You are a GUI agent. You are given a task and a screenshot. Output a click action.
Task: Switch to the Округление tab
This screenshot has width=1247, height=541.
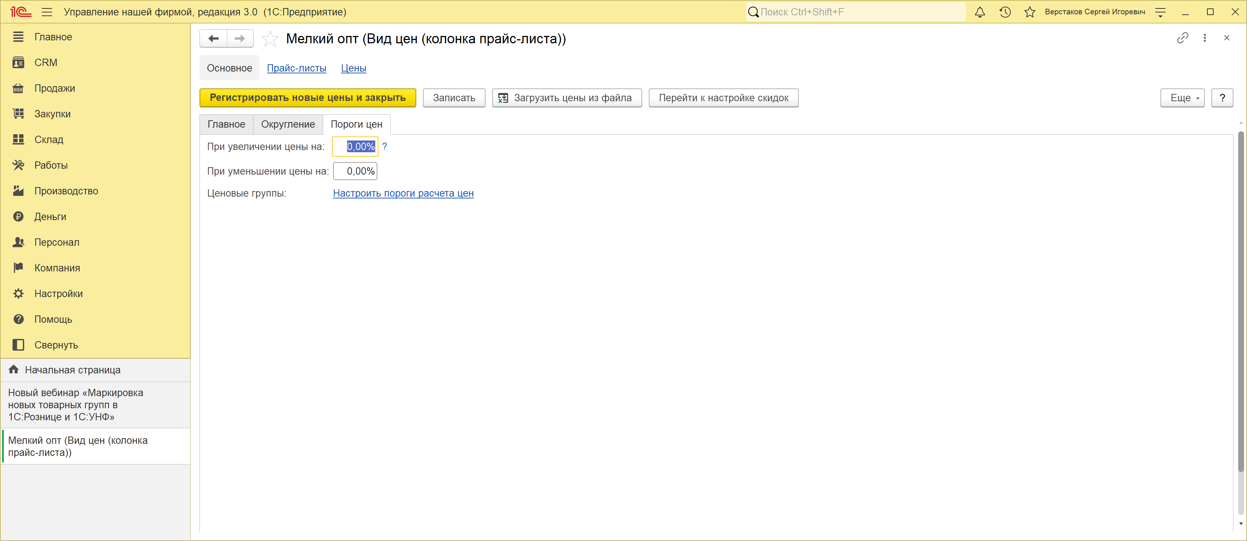(288, 124)
